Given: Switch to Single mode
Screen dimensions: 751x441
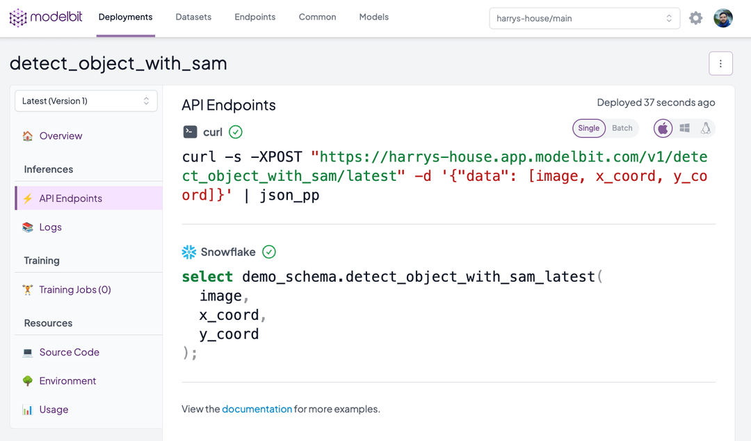Looking at the screenshot, I should (x=589, y=128).
